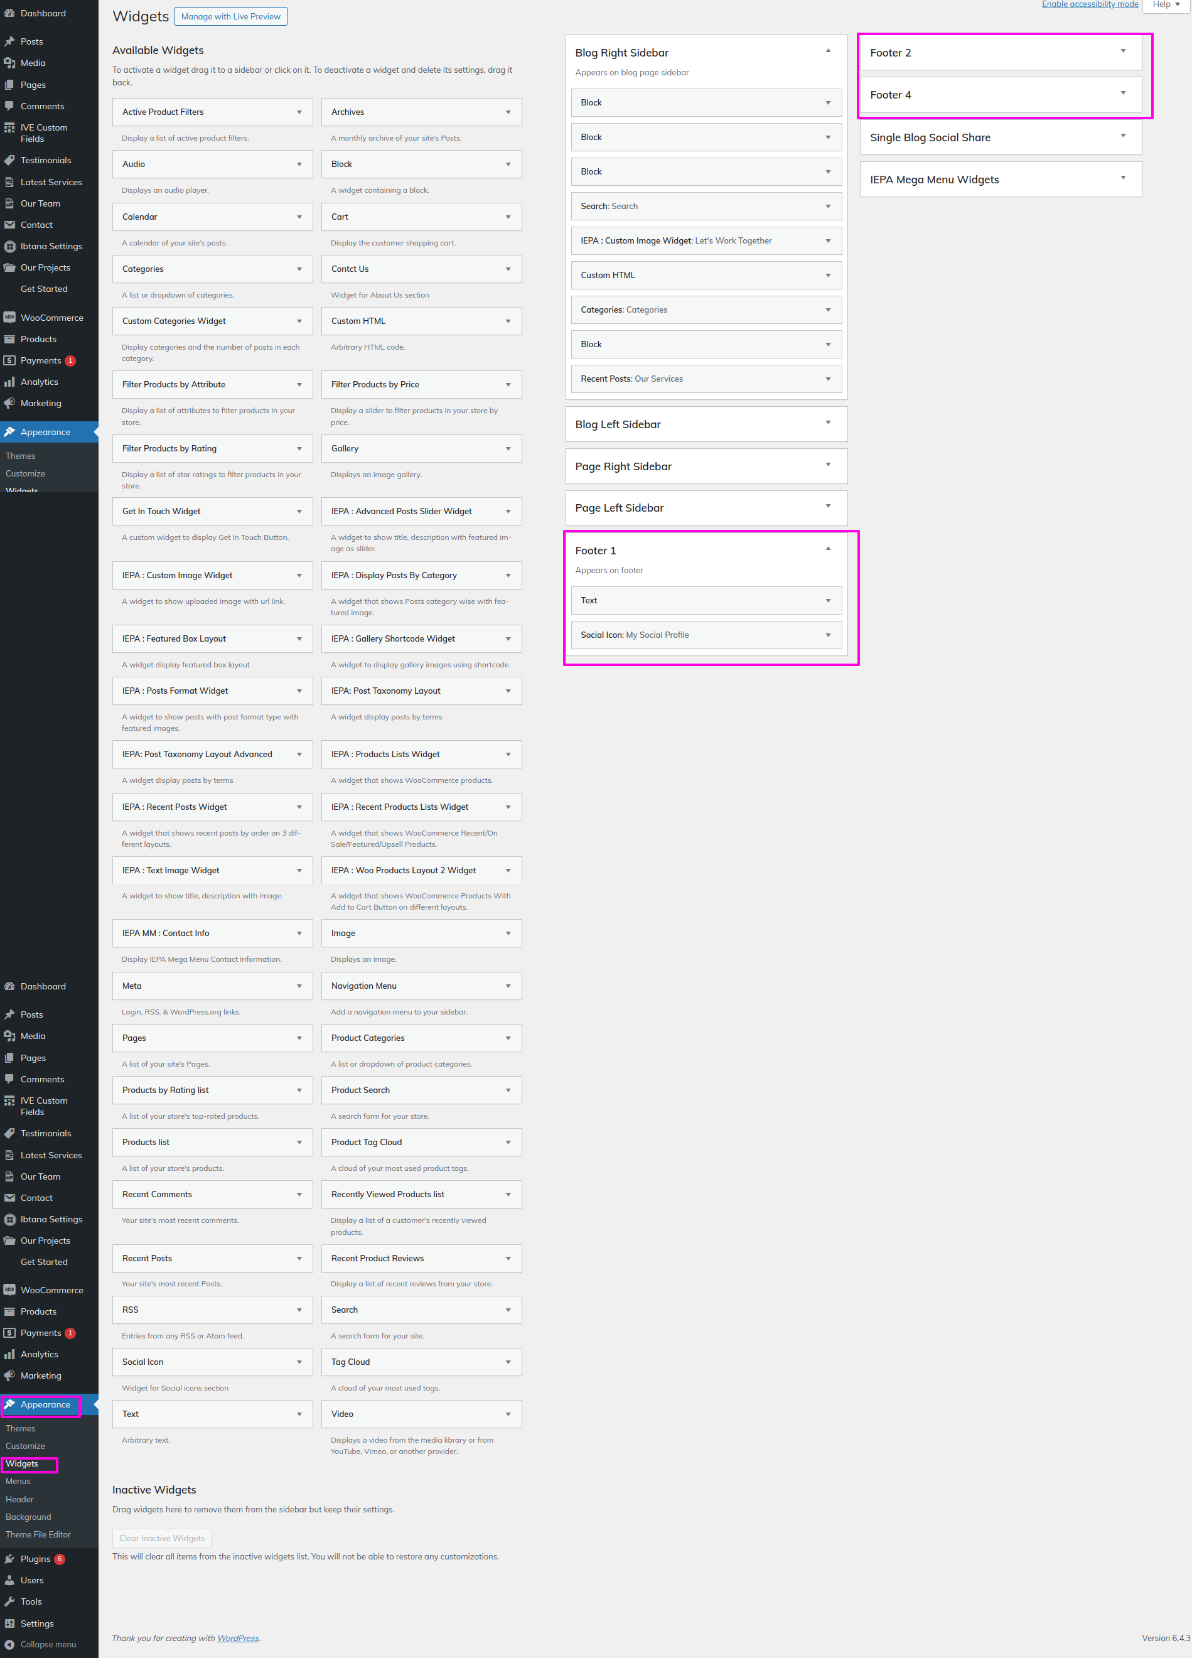Collapse the Blog Right Sidebar panel
This screenshot has width=1192, height=1658.
tap(827, 51)
